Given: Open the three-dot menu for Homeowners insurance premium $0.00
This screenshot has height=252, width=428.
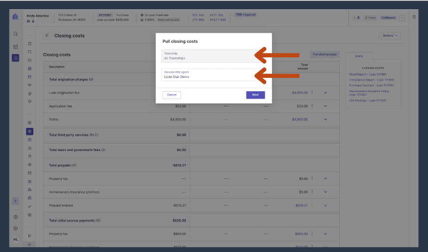Looking at the screenshot, I should coord(312,191).
